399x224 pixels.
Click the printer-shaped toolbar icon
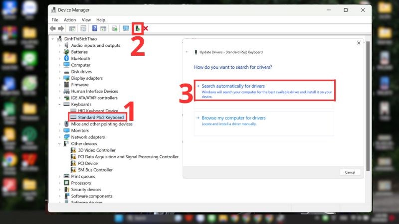pos(115,28)
